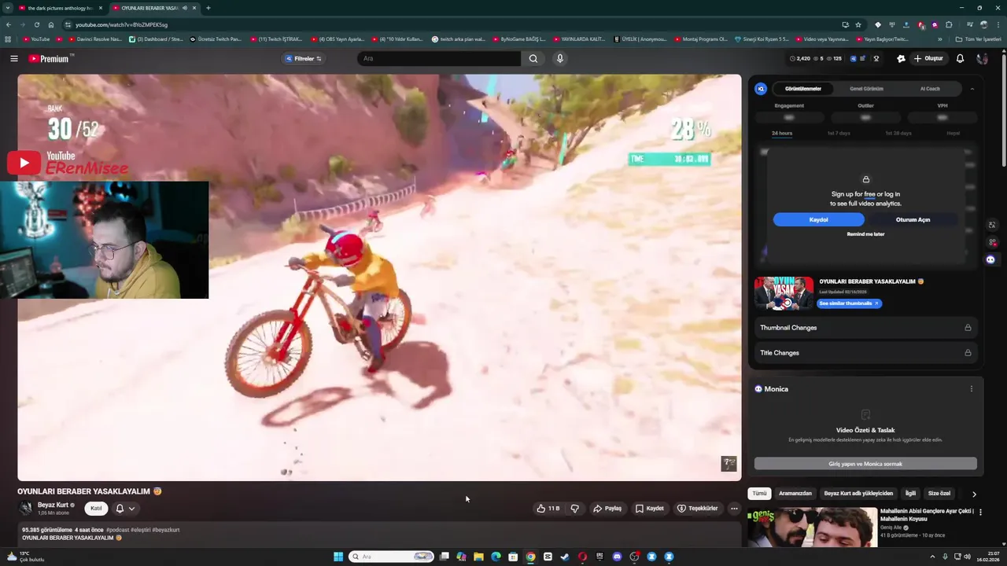Expand the Title Changes row
This screenshot has height=566, width=1007.
[x=865, y=353]
